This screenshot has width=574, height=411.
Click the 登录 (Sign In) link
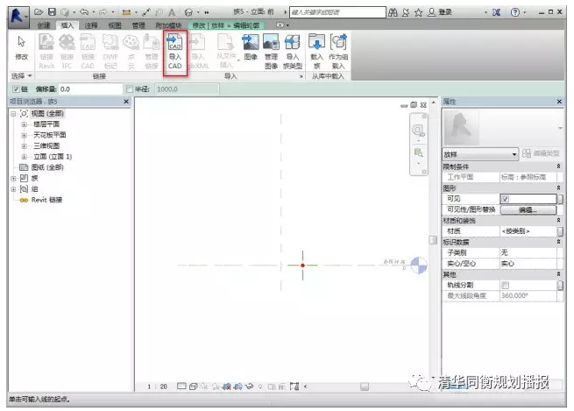pos(444,12)
